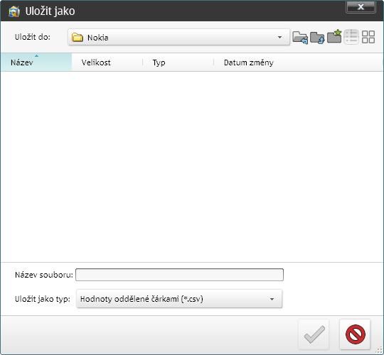Click the app icon in title bar
384x355 pixels.
tap(14, 11)
